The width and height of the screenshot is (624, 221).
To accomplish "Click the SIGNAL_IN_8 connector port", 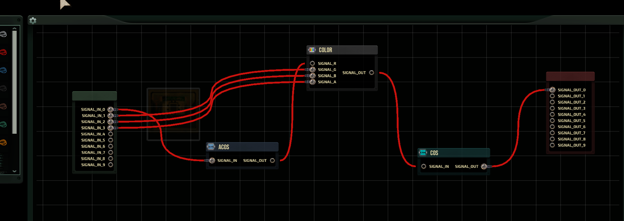I will [x=111, y=158].
